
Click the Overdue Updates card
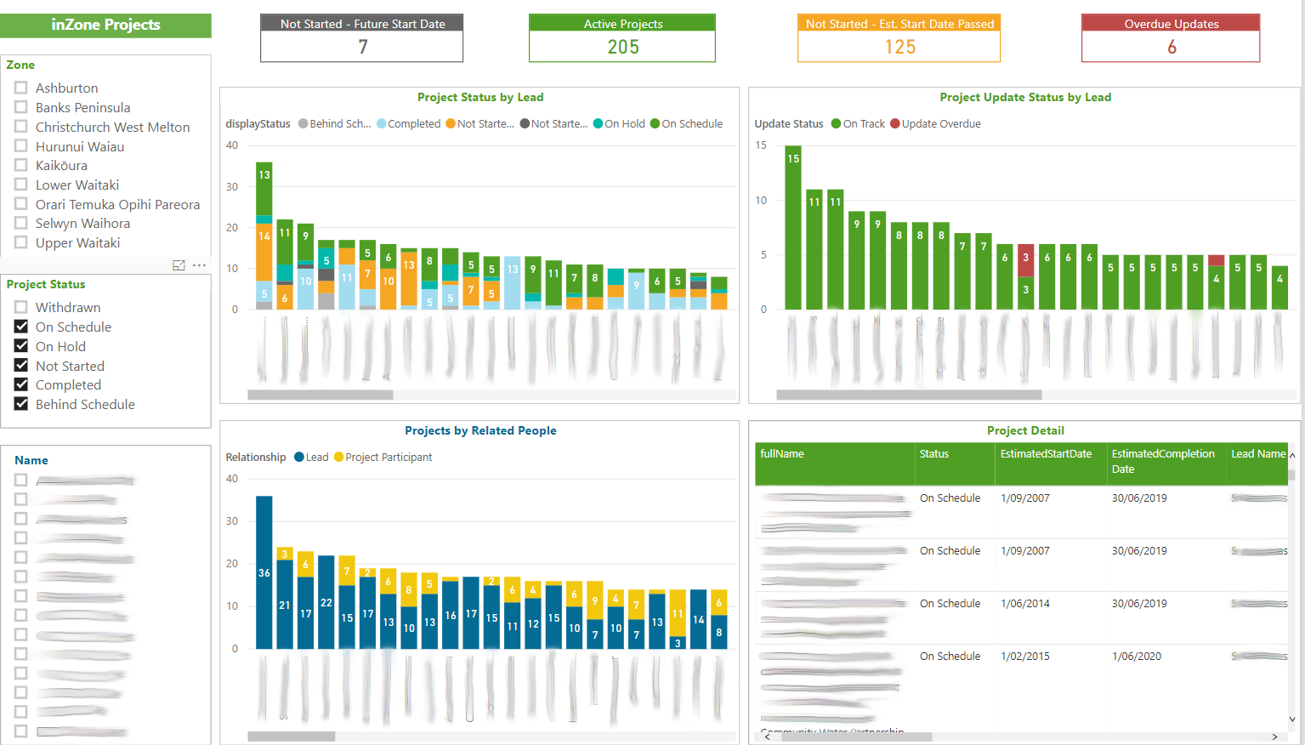(1171, 38)
